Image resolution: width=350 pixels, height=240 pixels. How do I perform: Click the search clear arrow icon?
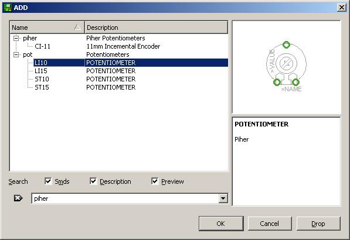18,198
